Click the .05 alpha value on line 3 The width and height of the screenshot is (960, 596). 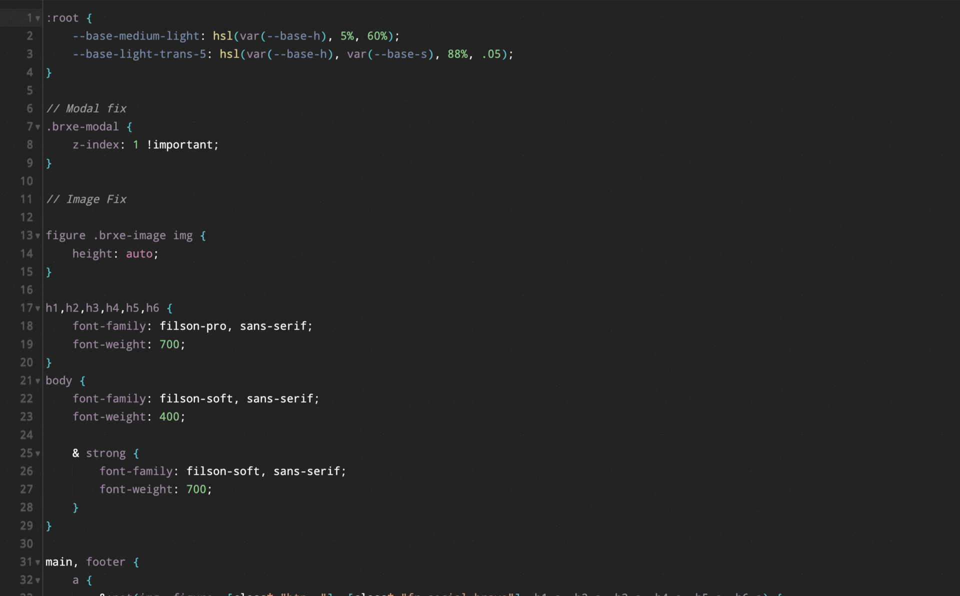[x=491, y=54]
